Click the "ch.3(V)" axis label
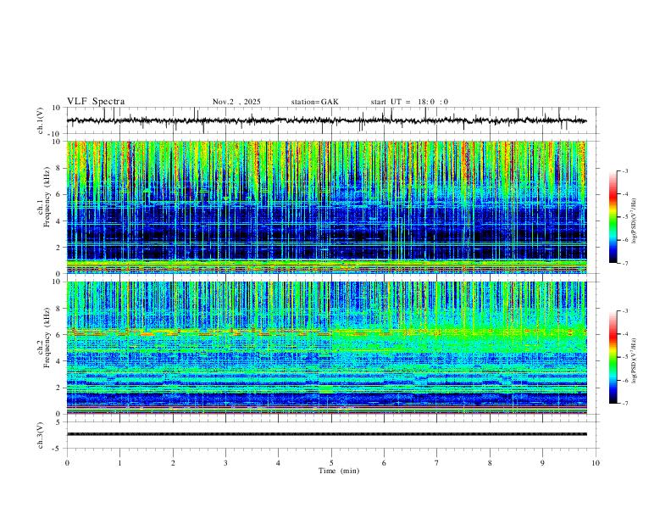671x519 pixels. pos(41,435)
